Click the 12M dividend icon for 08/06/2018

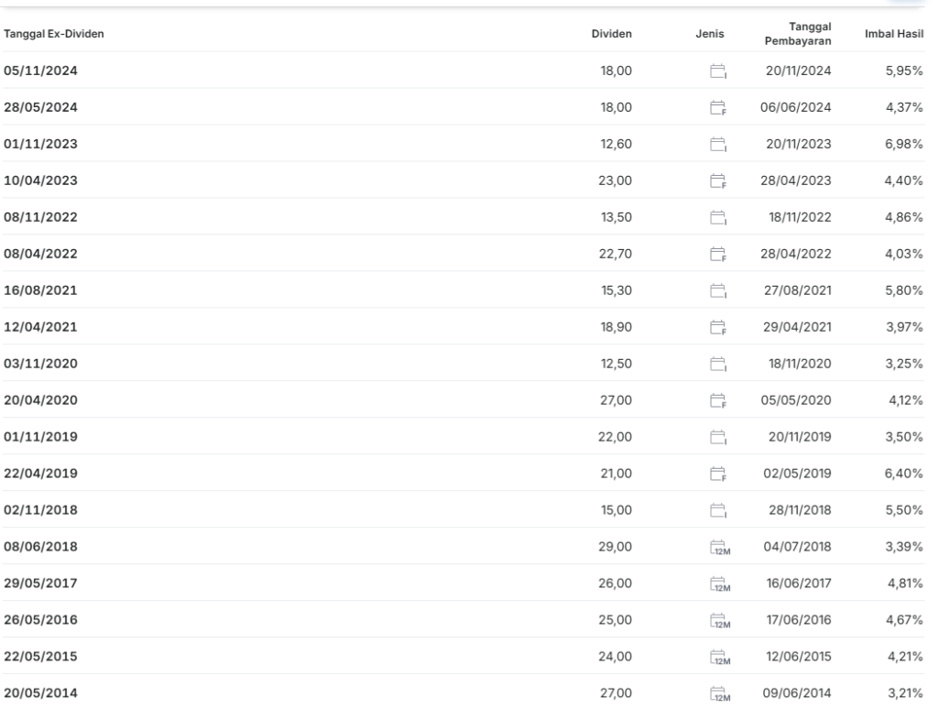720,547
